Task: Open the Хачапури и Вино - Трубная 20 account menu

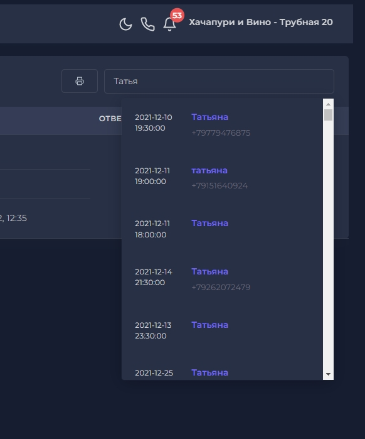Action: click(261, 22)
